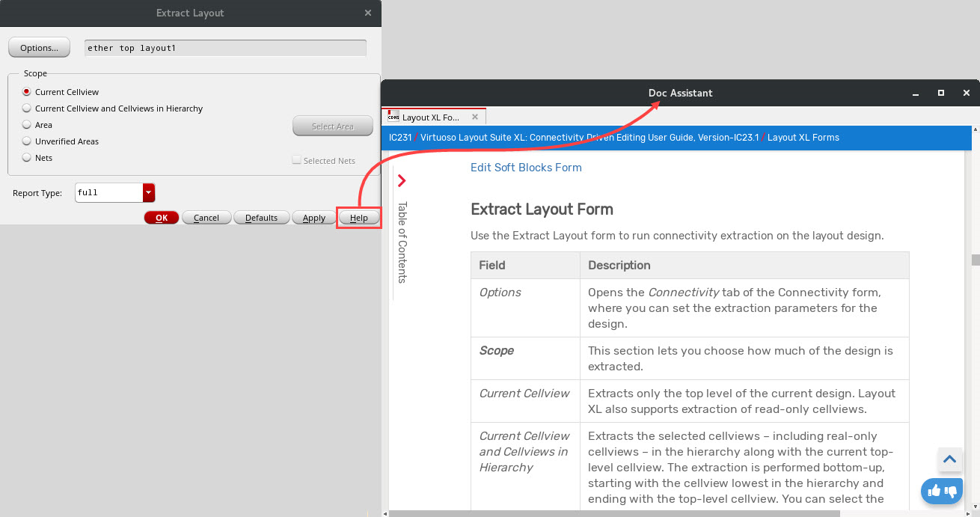Minimize the Doc Assistant window
Screen dimensions: 980x517
pos(916,94)
